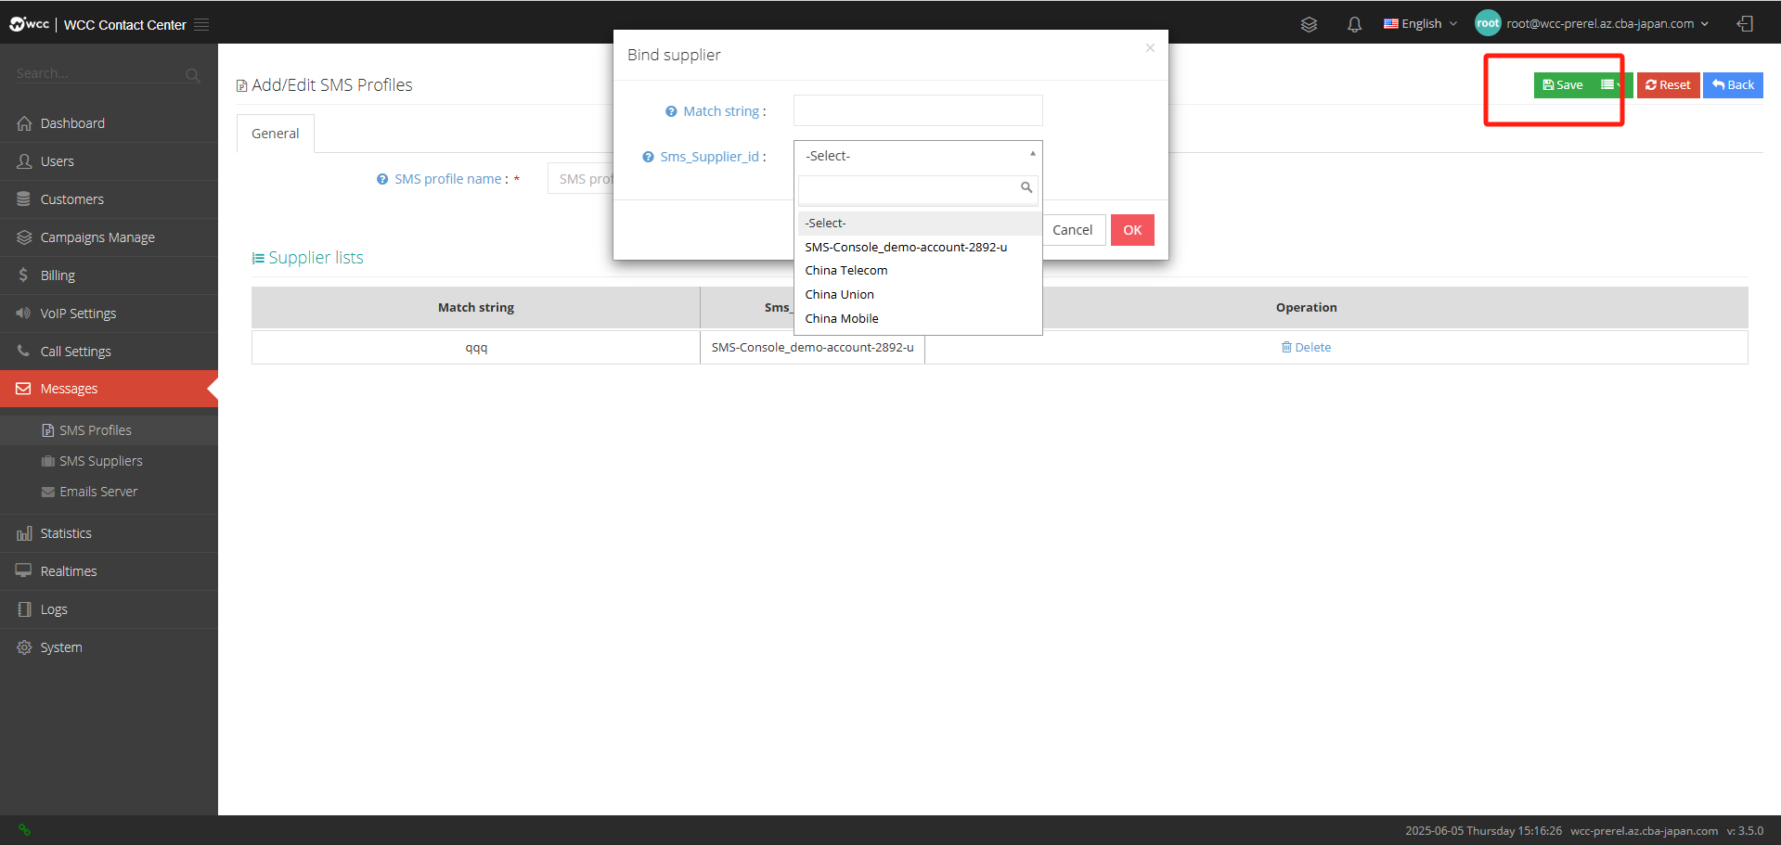Click the Sms_Supplier_id help icon
The width and height of the screenshot is (1781, 845).
point(648,157)
